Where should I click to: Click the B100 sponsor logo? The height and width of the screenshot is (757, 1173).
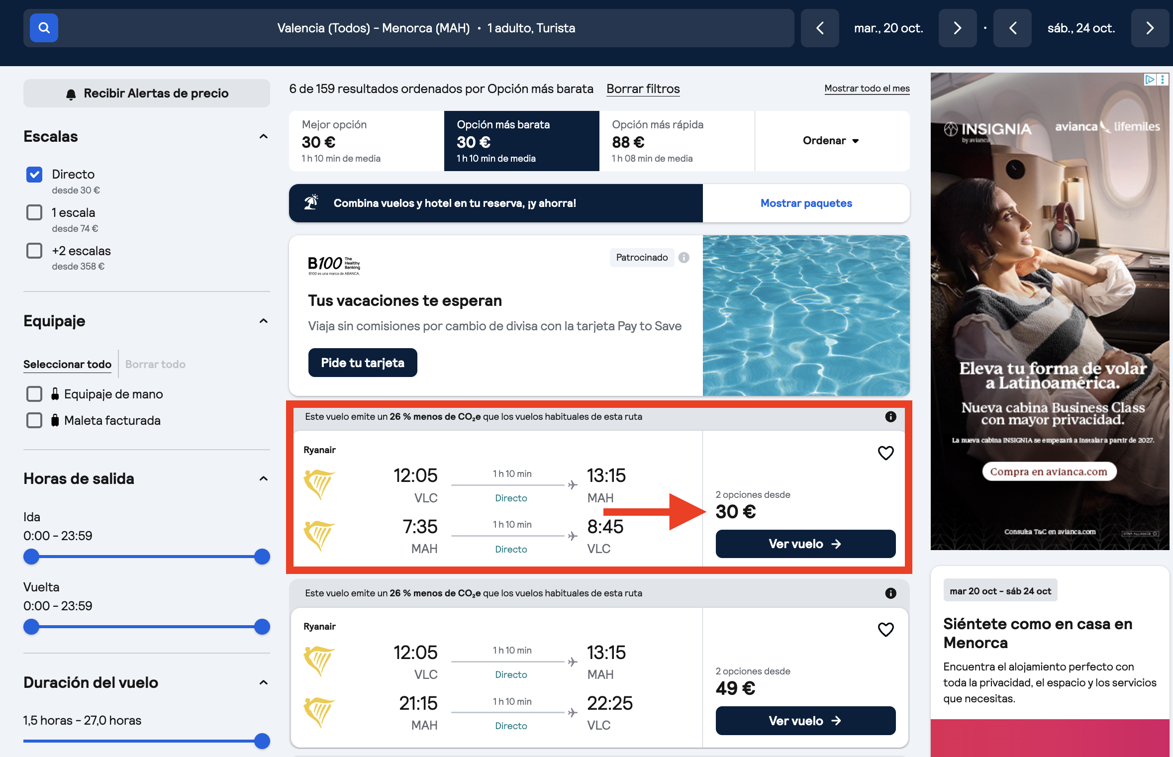(x=334, y=265)
